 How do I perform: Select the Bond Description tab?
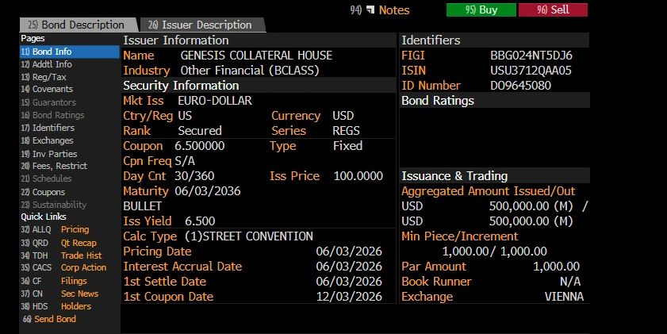79,25
